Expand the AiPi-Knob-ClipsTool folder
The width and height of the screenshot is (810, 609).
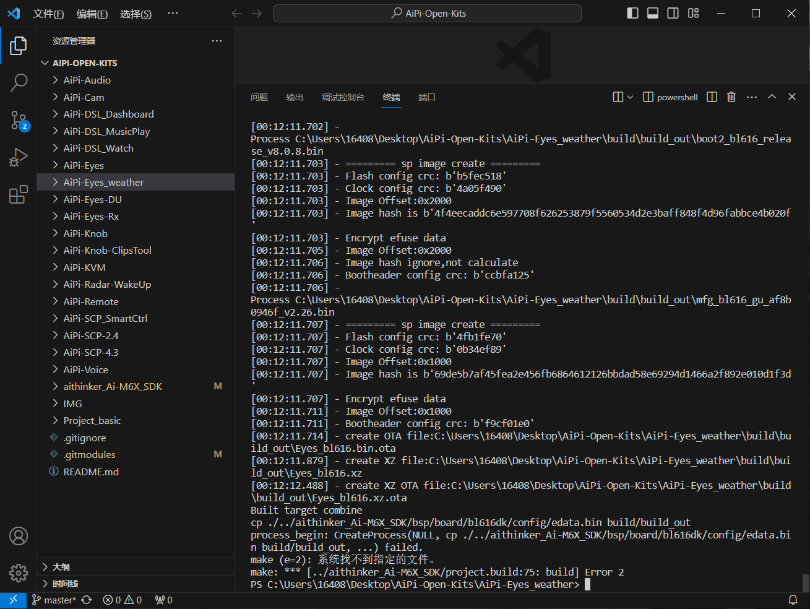[136, 251]
